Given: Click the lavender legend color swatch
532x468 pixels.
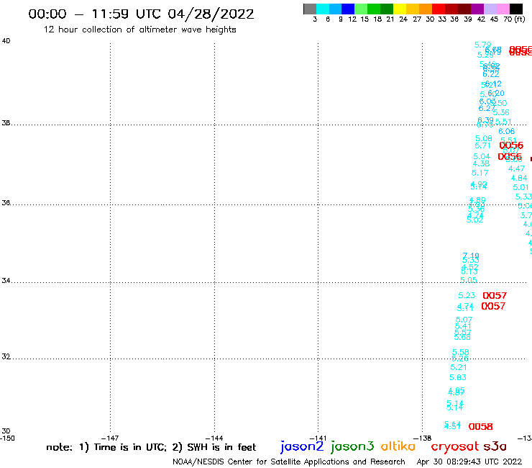Looking at the screenshot, I should coord(490,9).
